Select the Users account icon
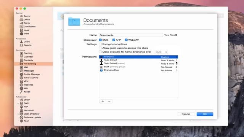 pos(21,41)
